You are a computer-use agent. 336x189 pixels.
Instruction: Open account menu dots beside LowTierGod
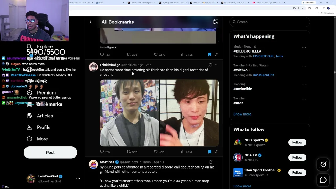[x=78, y=179]
